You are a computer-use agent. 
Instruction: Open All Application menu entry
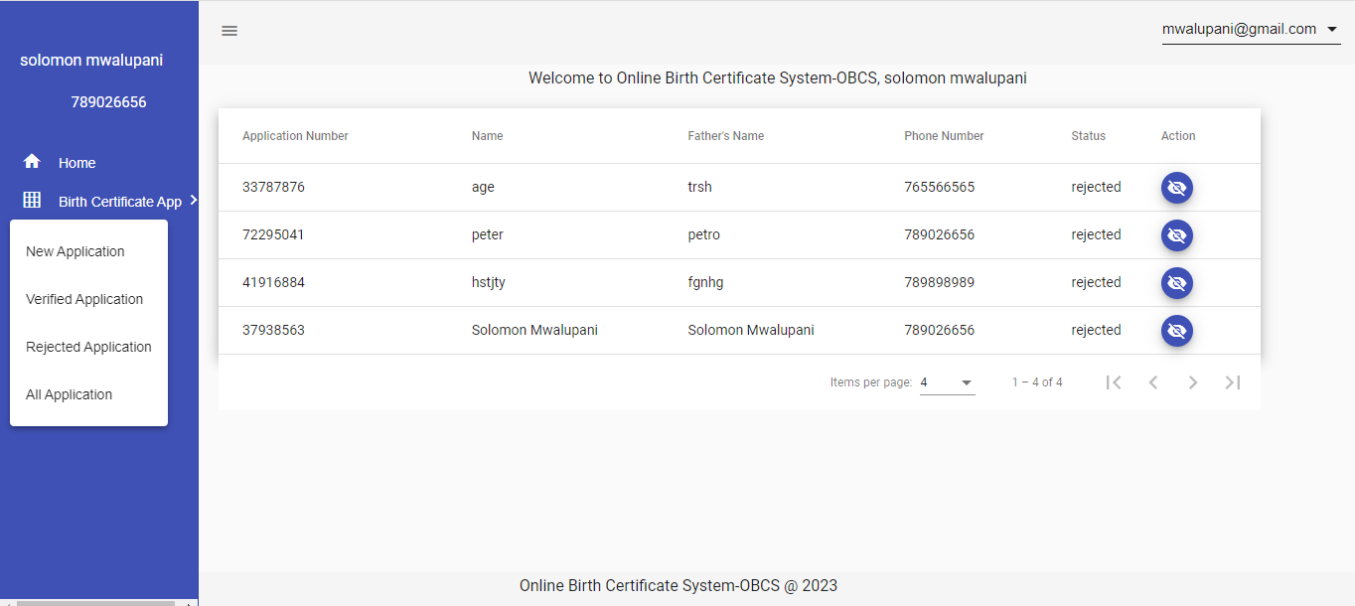[69, 394]
